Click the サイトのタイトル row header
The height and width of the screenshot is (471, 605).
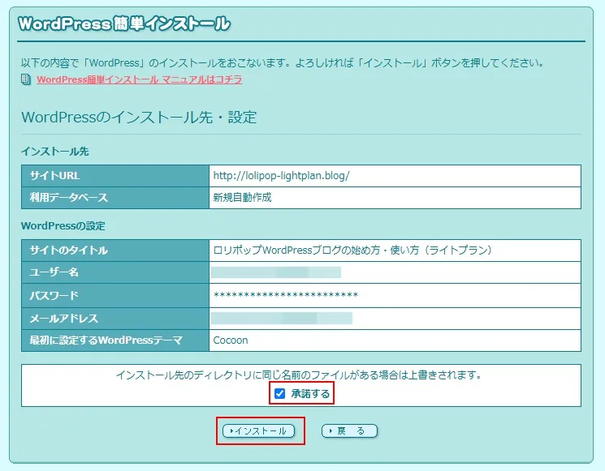point(115,250)
